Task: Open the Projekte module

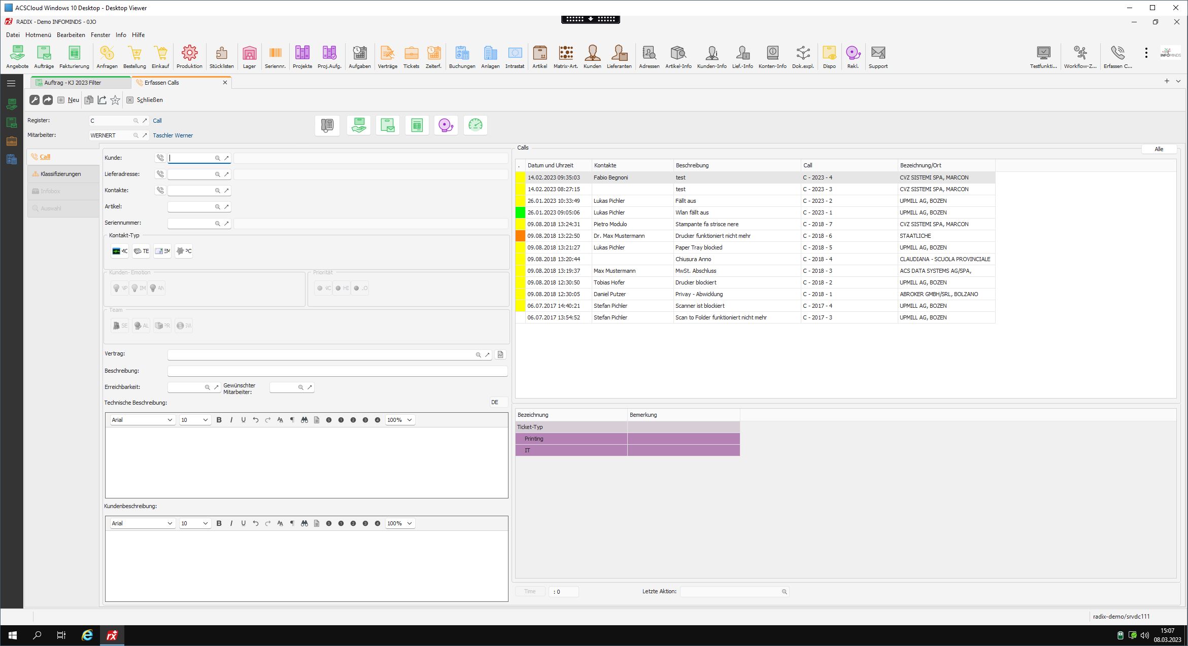Action: 302,57
